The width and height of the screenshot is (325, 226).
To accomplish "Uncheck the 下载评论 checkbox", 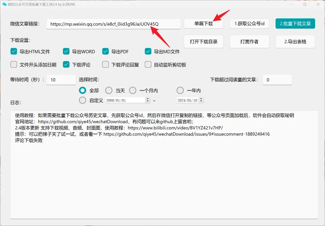I will tap(66, 65).
